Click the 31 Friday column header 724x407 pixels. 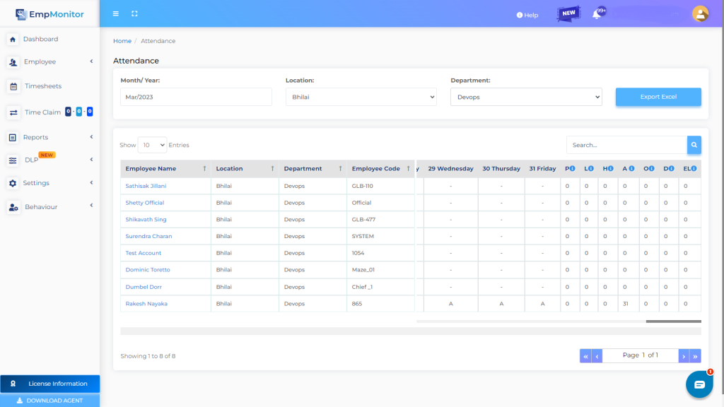(x=542, y=168)
